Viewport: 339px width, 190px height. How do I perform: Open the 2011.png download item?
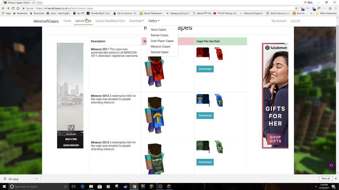pos(13,179)
